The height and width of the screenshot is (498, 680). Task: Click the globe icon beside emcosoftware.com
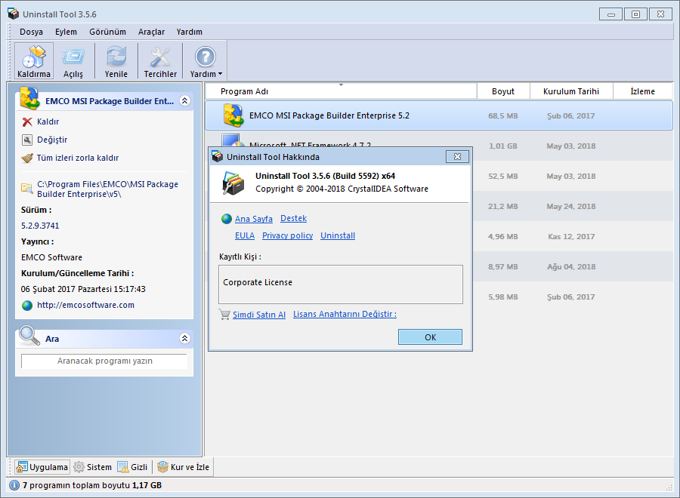27,306
